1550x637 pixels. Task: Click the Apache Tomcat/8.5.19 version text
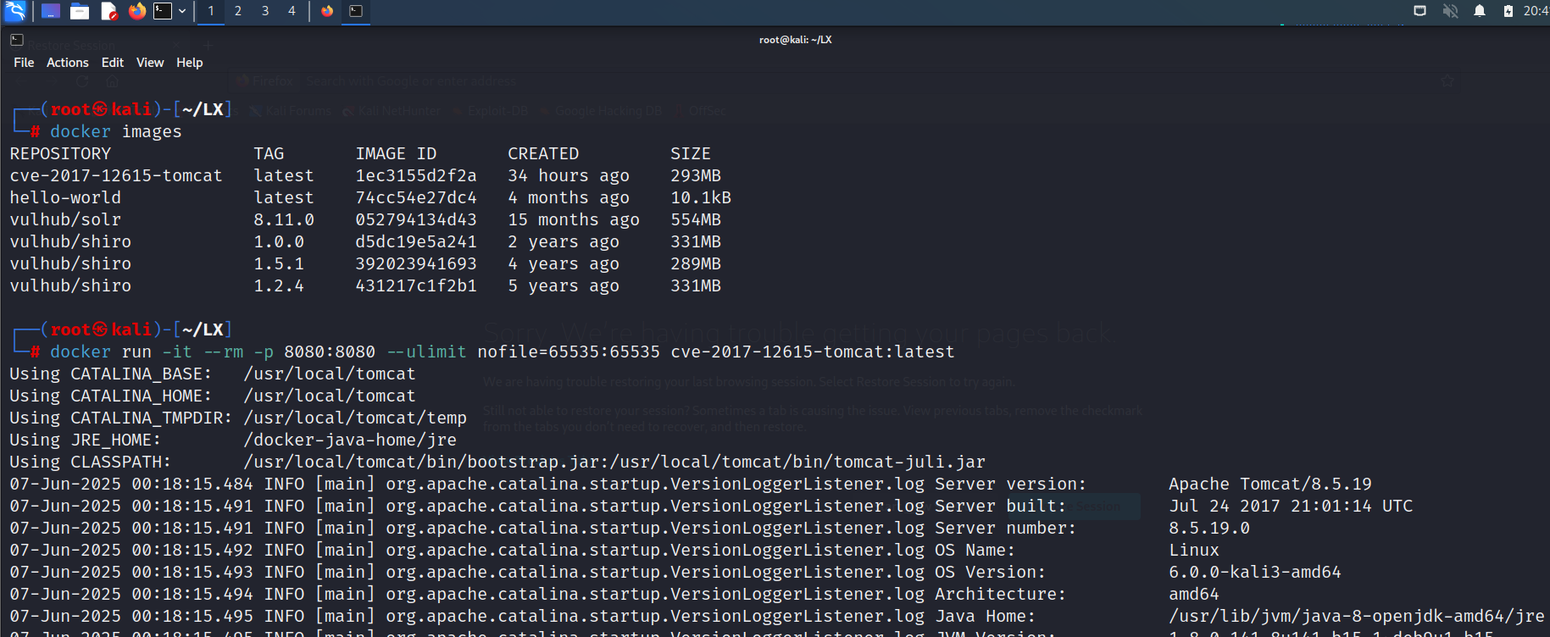pos(1270,484)
